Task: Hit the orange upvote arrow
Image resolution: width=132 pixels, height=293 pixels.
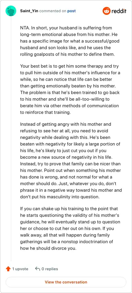Action: point(8,269)
